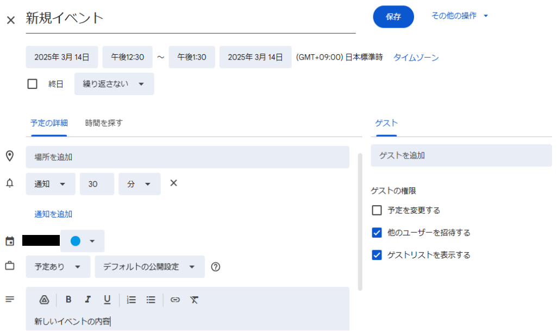The width and height of the screenshot is (558, 331).
Task: Remove formatting from description text
Action: pos(195,300)
